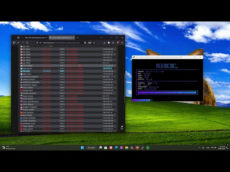Click the 'Israel, Tel Aviv' row text
Viewport: 230px width, 172px height.
pyautogui.click(x=27, y=68)
